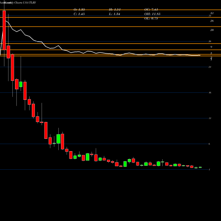Select the open value 'O: 1.35'
This screenshot has height=221, width=221.
(x=79, y=10)
